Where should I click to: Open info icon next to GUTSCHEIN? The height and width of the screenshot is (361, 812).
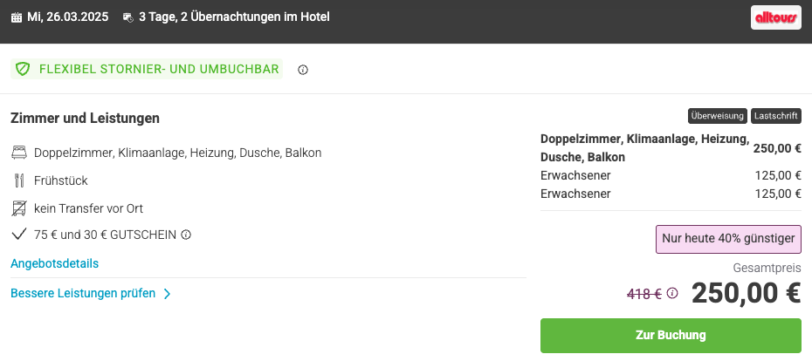[x=186, y=235]
